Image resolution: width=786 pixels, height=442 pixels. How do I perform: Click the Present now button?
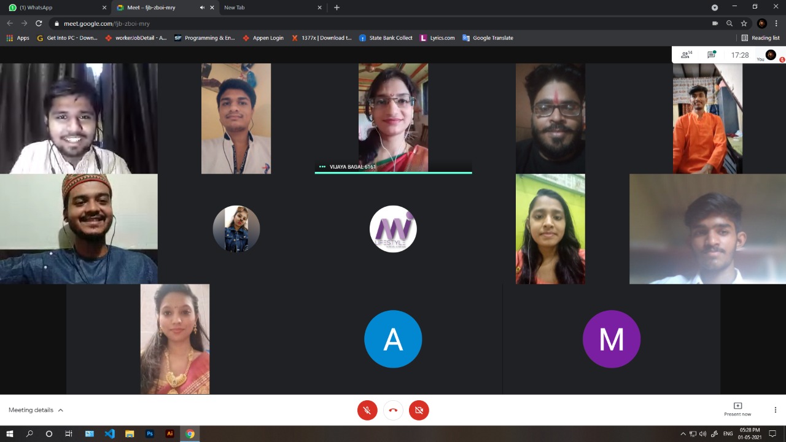(x=737, y=409)
